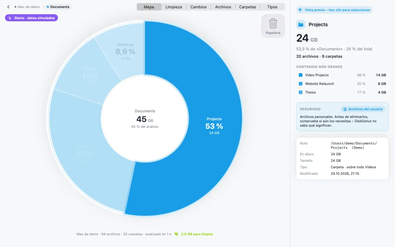Select the Archivos tab
The image size is (395, 247).
(223, 7)
